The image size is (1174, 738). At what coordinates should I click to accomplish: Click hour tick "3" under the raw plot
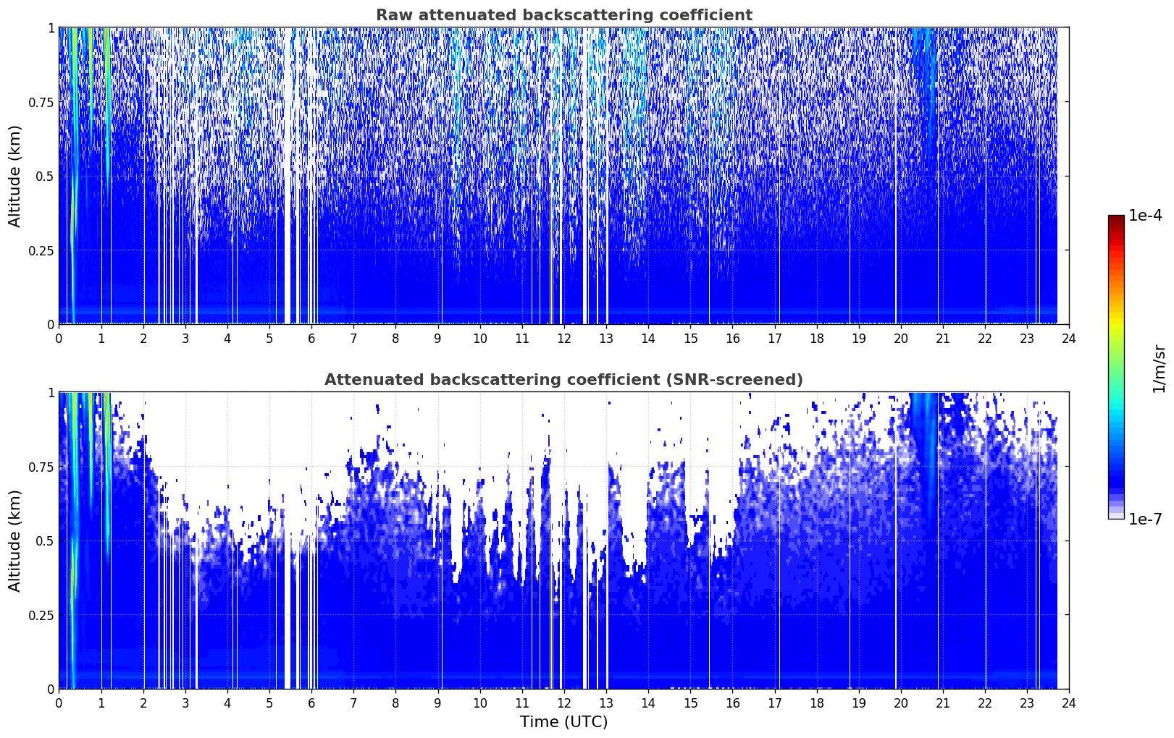click(185, 338)
